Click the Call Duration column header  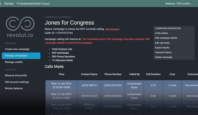153,74
